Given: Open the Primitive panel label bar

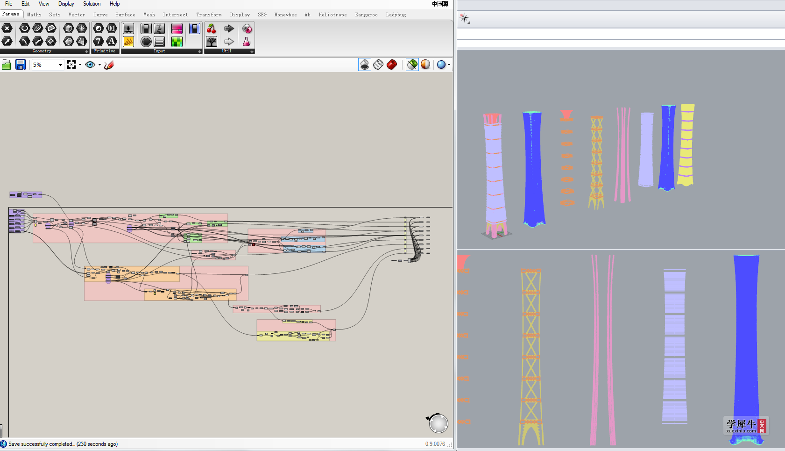Looking at the screenshot, I should (x=105, y=51).
